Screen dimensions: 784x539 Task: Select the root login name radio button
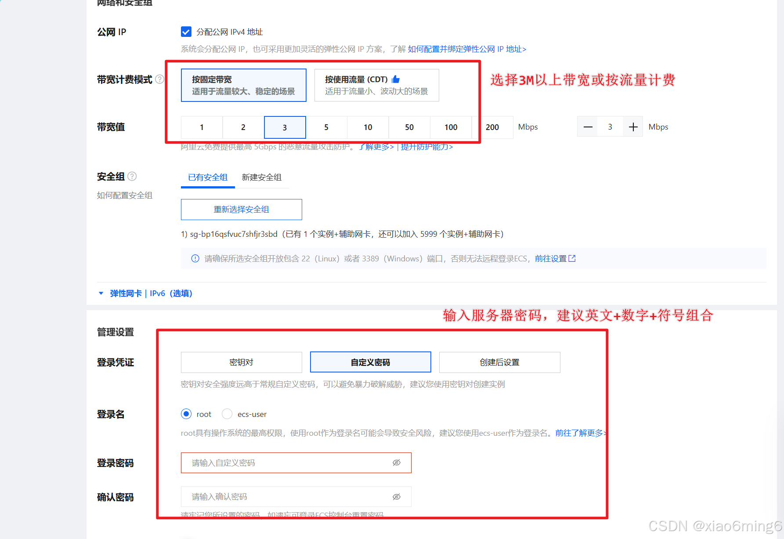pos(186,414)
